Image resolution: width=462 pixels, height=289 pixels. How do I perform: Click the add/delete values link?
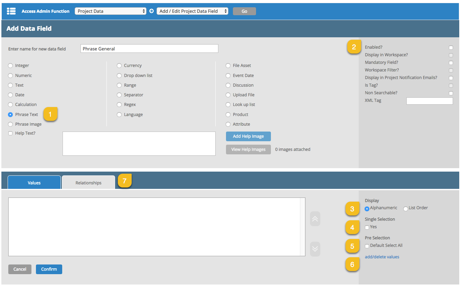click(382, 257)
